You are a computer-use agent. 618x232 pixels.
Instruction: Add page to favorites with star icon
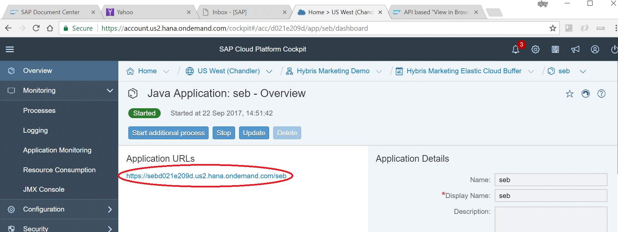[x=569, y=94]
